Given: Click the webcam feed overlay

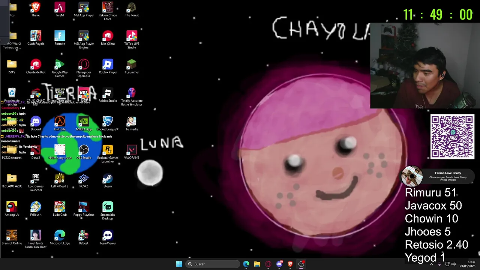Looking at the screenshot, I should pyautogui.click(x=425, y=66).
